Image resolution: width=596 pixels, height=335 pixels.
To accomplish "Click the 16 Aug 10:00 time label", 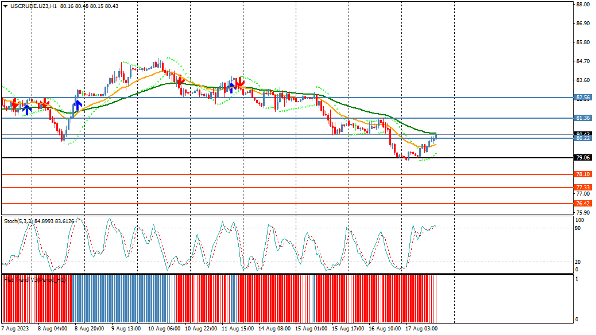I will [x=385, y=329].
